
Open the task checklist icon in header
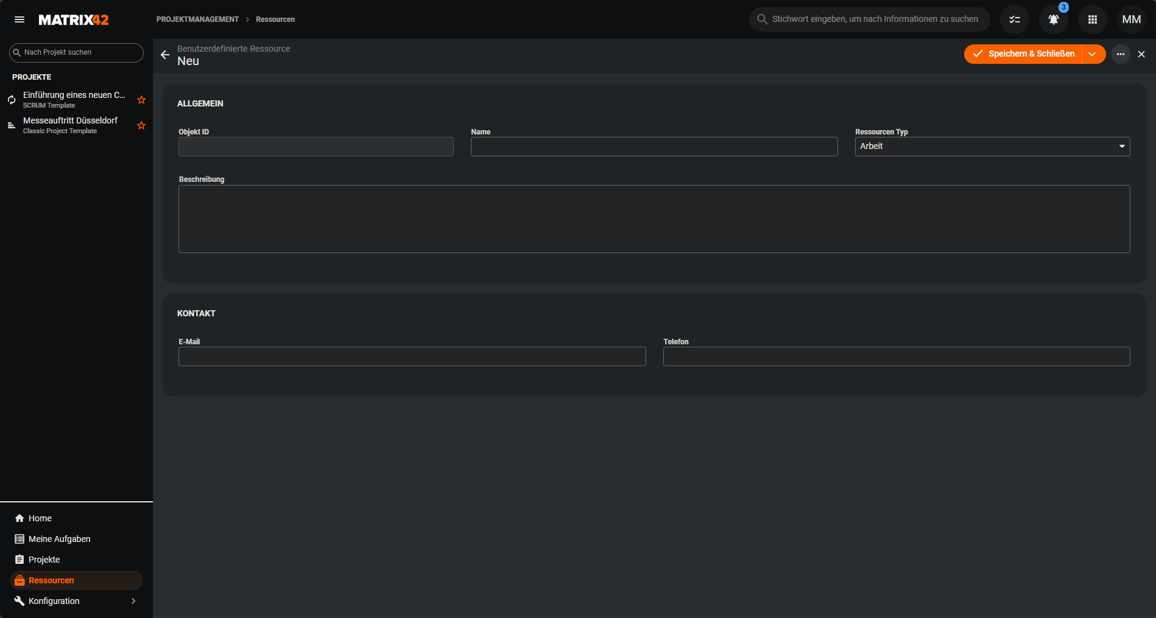pyautogui.click(x=1015, y=19)
